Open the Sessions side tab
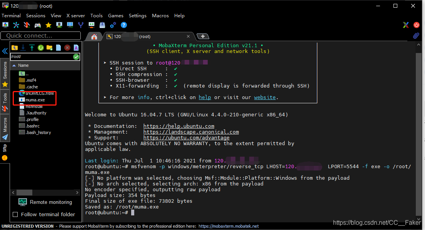Image resolution: width=425 pixels, height=230 pixels. pyautogui.click(x=5, y=74)
